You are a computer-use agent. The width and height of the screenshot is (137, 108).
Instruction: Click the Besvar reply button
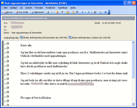click(x=8, y=12)
